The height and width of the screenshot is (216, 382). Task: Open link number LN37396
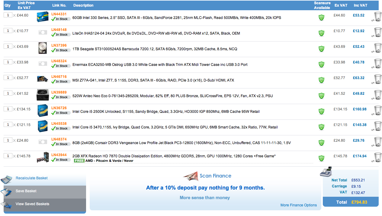pos(59,45)
